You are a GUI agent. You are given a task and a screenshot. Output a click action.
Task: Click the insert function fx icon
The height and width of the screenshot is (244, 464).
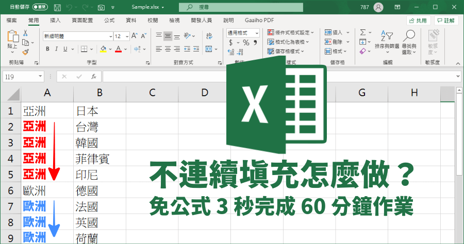[93, 77]
